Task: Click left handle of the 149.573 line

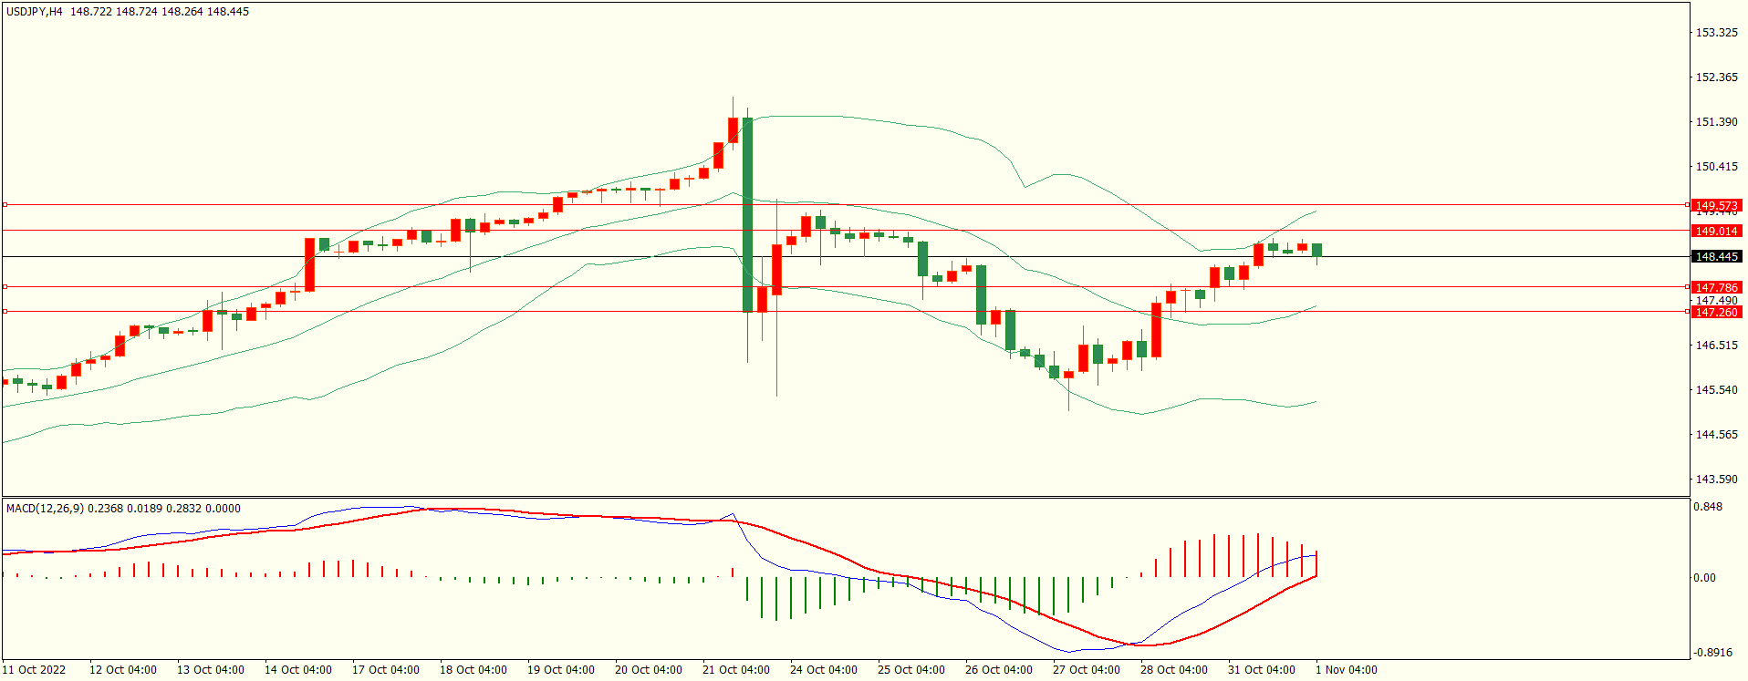Action: click(5, 205)
